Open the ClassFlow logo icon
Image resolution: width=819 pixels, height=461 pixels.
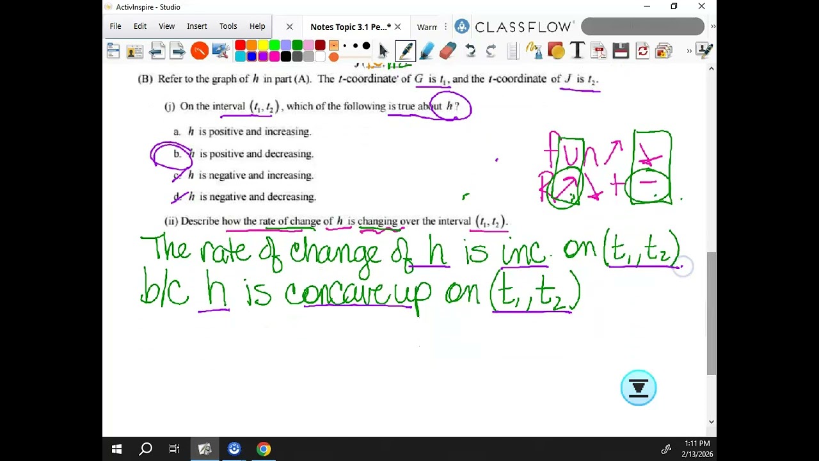462,26
